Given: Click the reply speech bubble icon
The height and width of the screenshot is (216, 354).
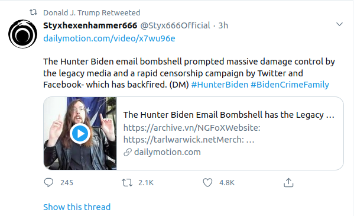Looking at the screenshot, I should 48,182.
